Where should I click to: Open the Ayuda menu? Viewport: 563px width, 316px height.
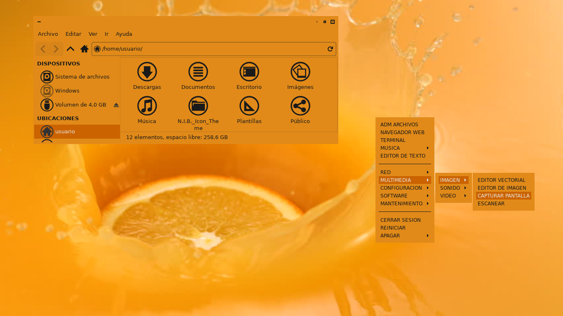[124, 34]
